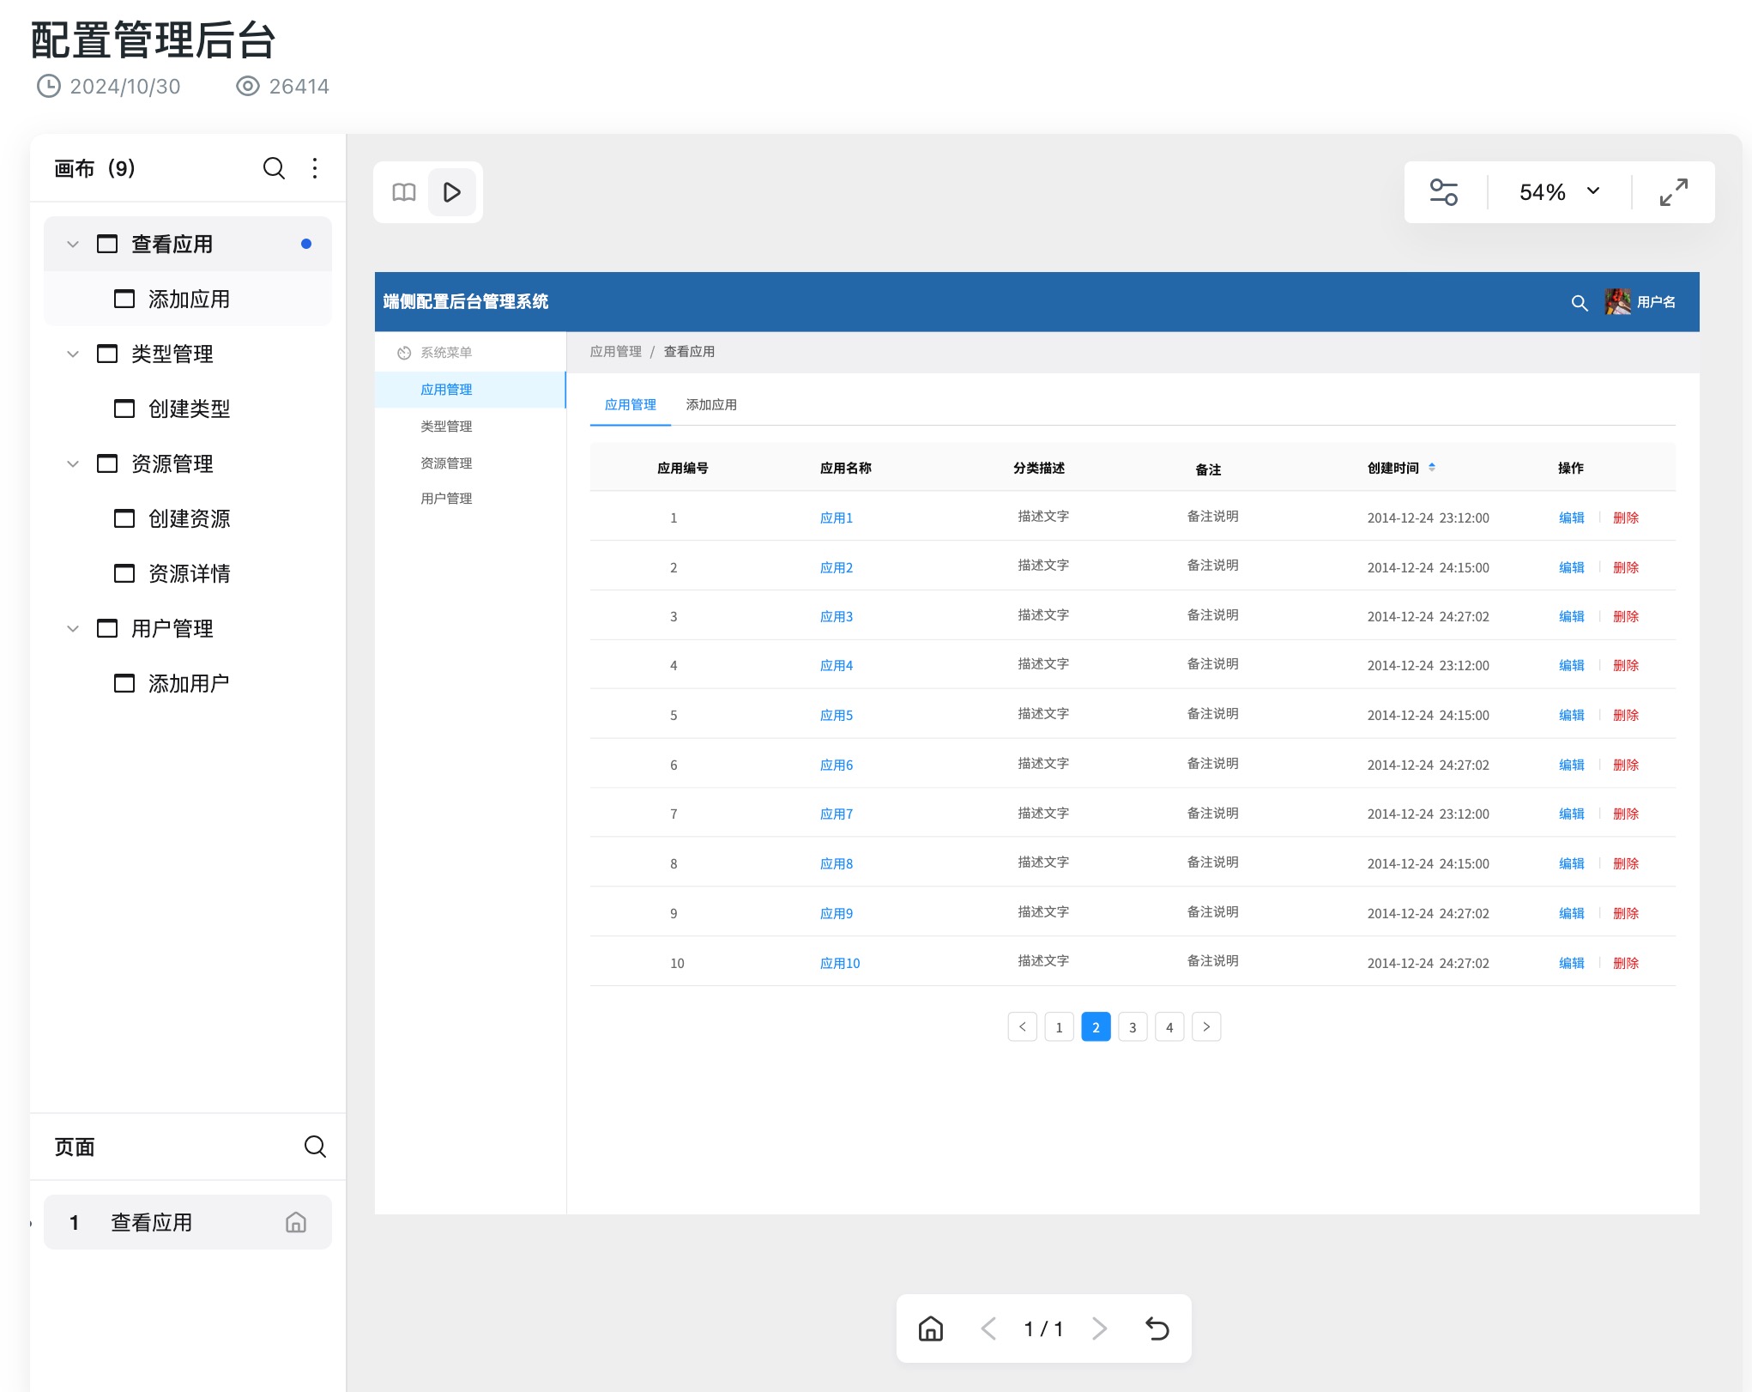Search canvases with the 画布 panel magnifier
Image resolution: width=1752 pixels, height=1392 pixels.
pos(274,168)
